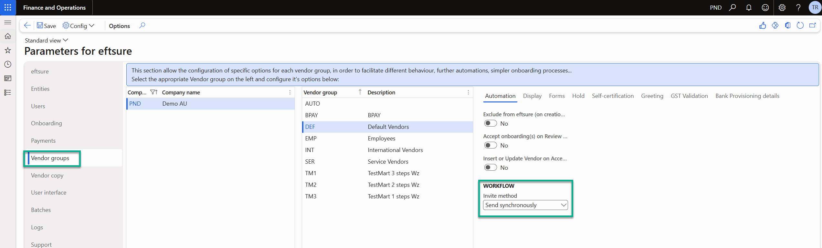822x248 pixels.
Task: Click the back arrow in action bar
Action: 27,26
